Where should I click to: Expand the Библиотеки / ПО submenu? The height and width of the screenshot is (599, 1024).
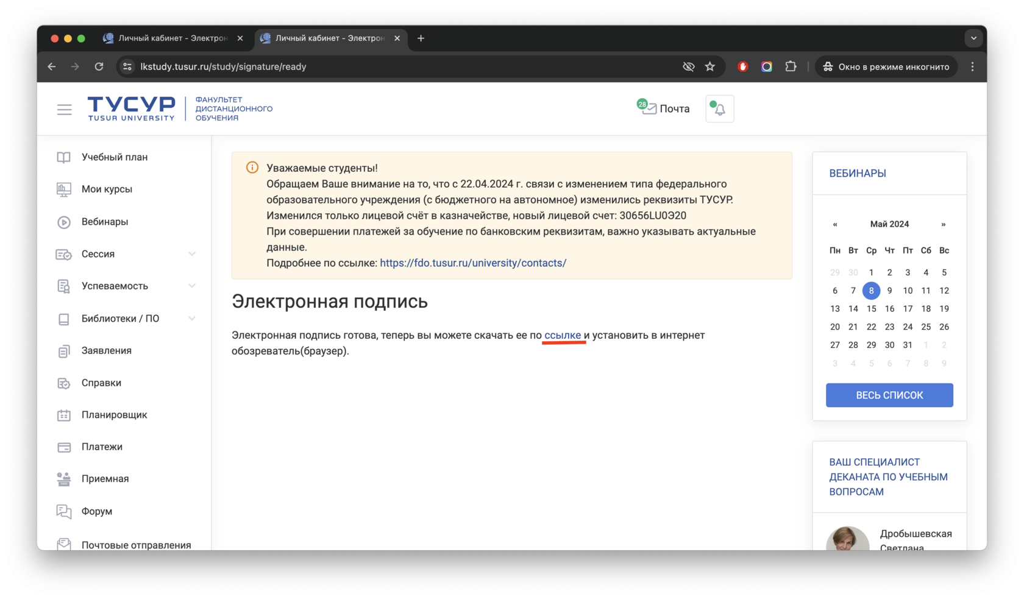coord(191,319)
